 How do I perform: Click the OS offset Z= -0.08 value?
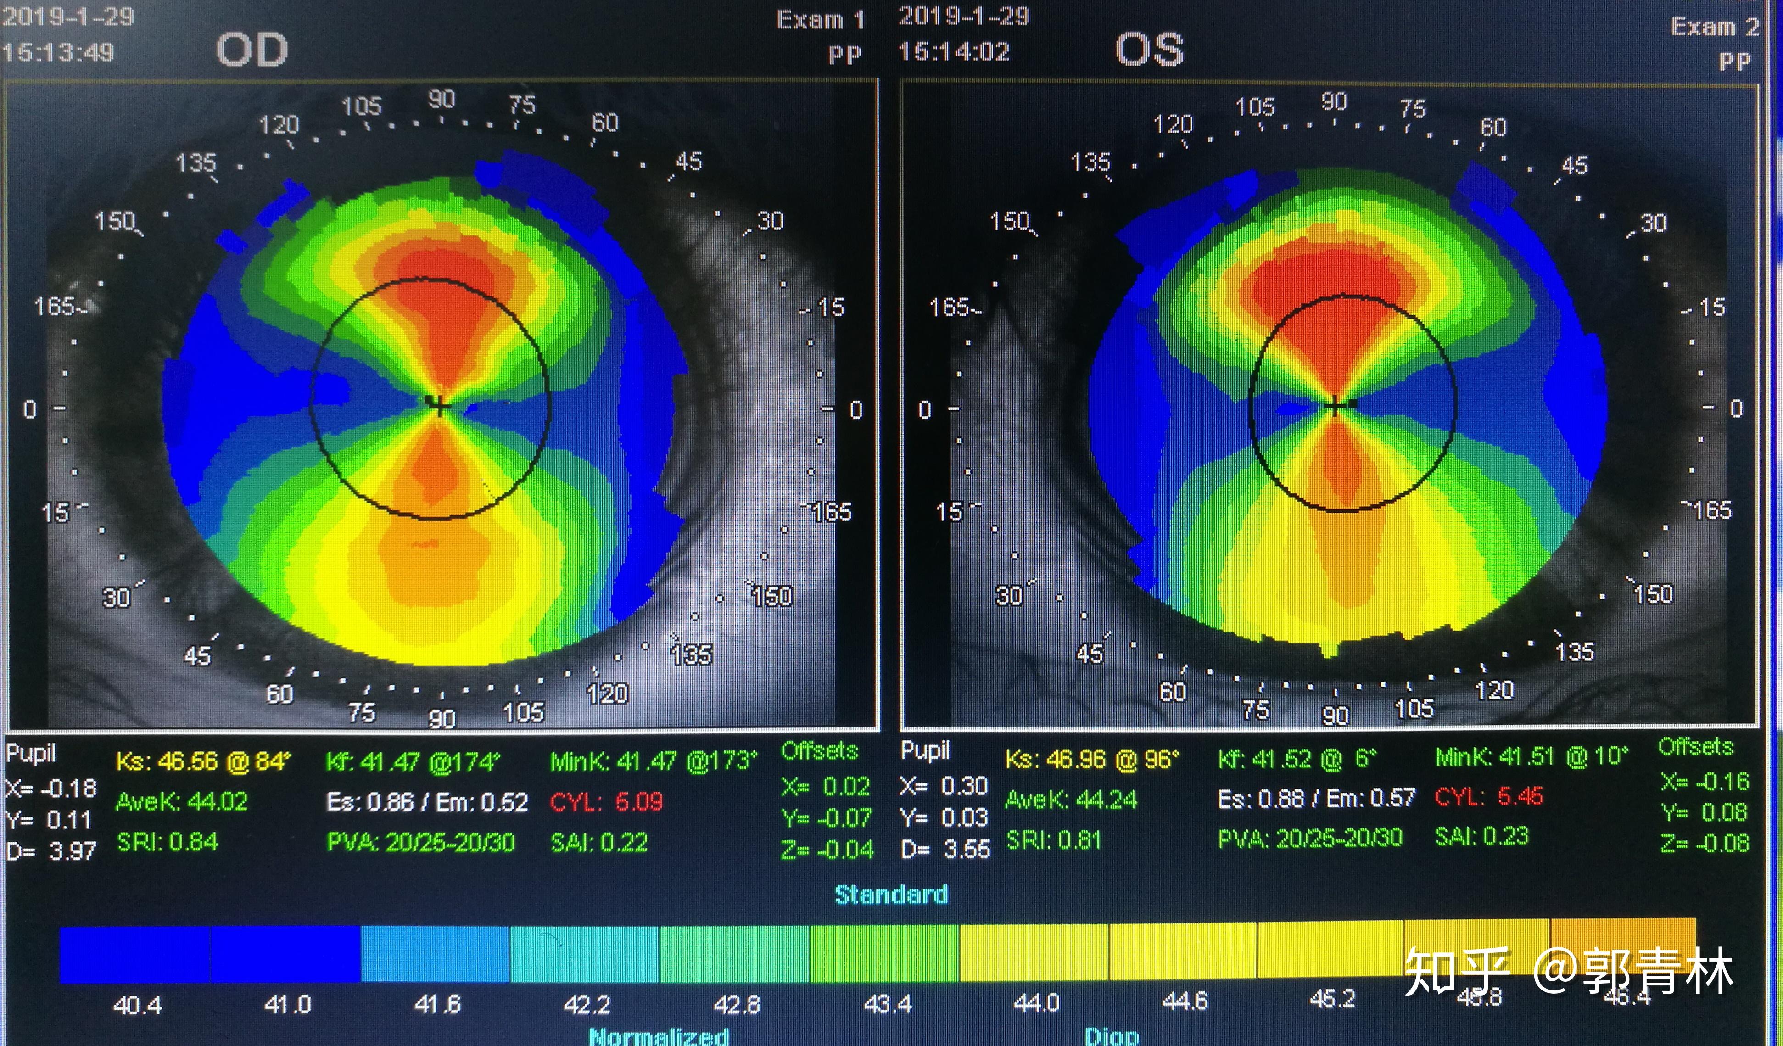tap(1705, 843)
